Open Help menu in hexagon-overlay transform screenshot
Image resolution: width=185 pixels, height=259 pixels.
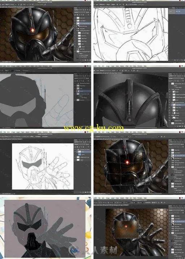pos(145,198)
